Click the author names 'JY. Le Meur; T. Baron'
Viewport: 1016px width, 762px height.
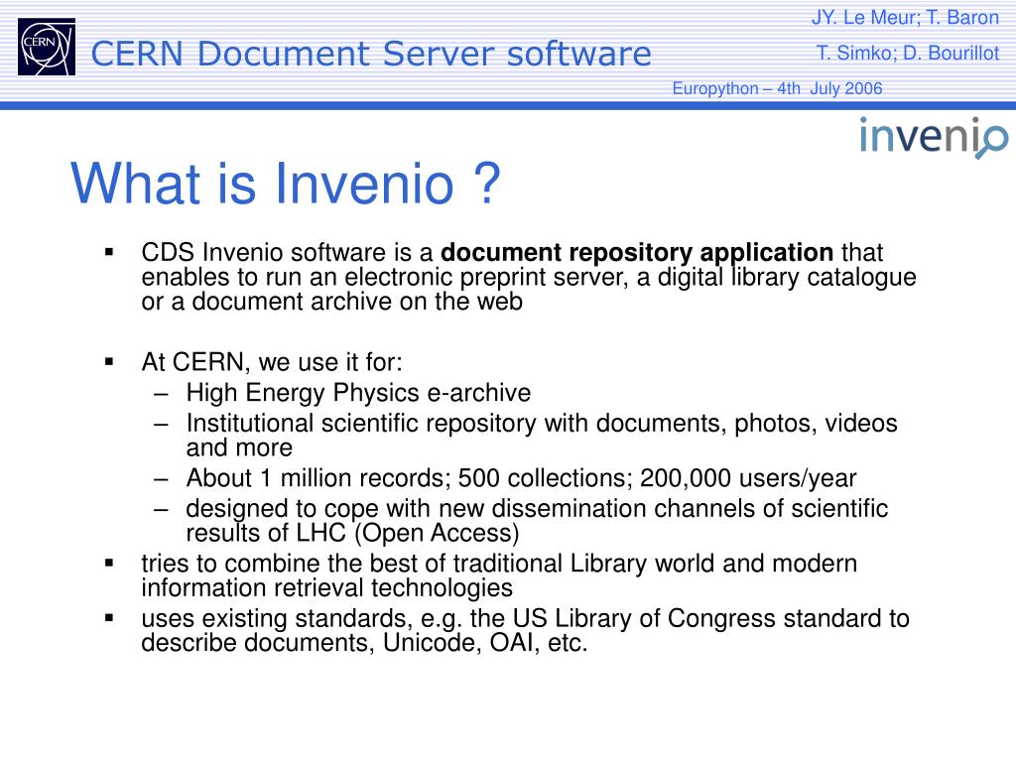point(905,18)
